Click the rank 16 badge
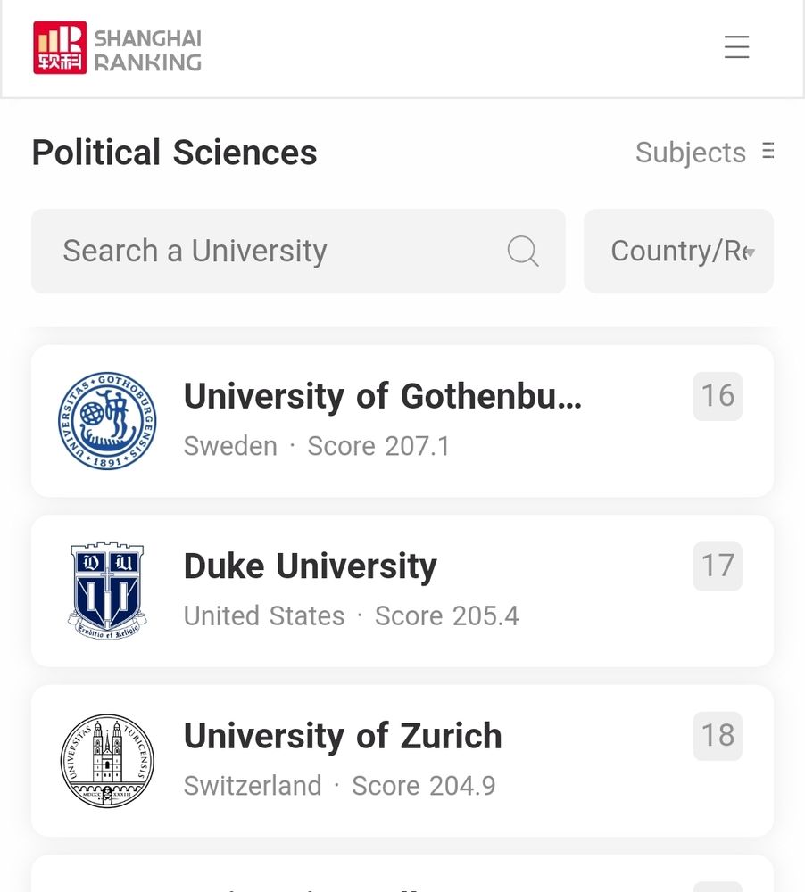 point(718,397)
